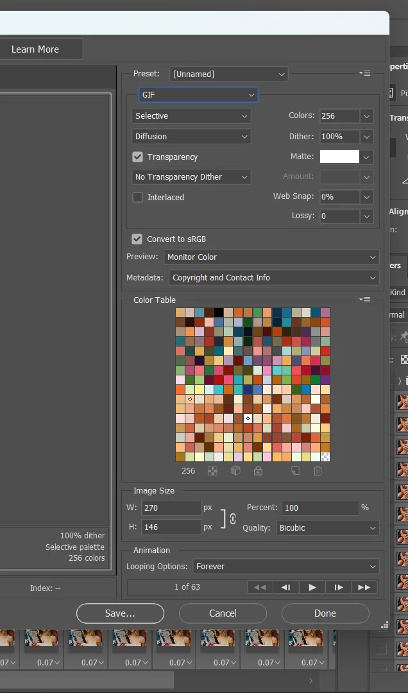Open the Looping Options Forever dropdown

pos(285,567)
